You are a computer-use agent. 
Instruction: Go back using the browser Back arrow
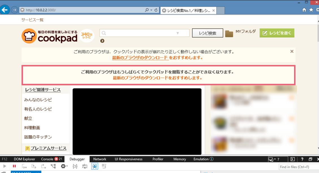click(x=4, y=10)
